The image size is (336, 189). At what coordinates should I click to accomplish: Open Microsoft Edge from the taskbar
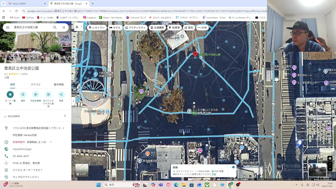[x=176, y=185]
